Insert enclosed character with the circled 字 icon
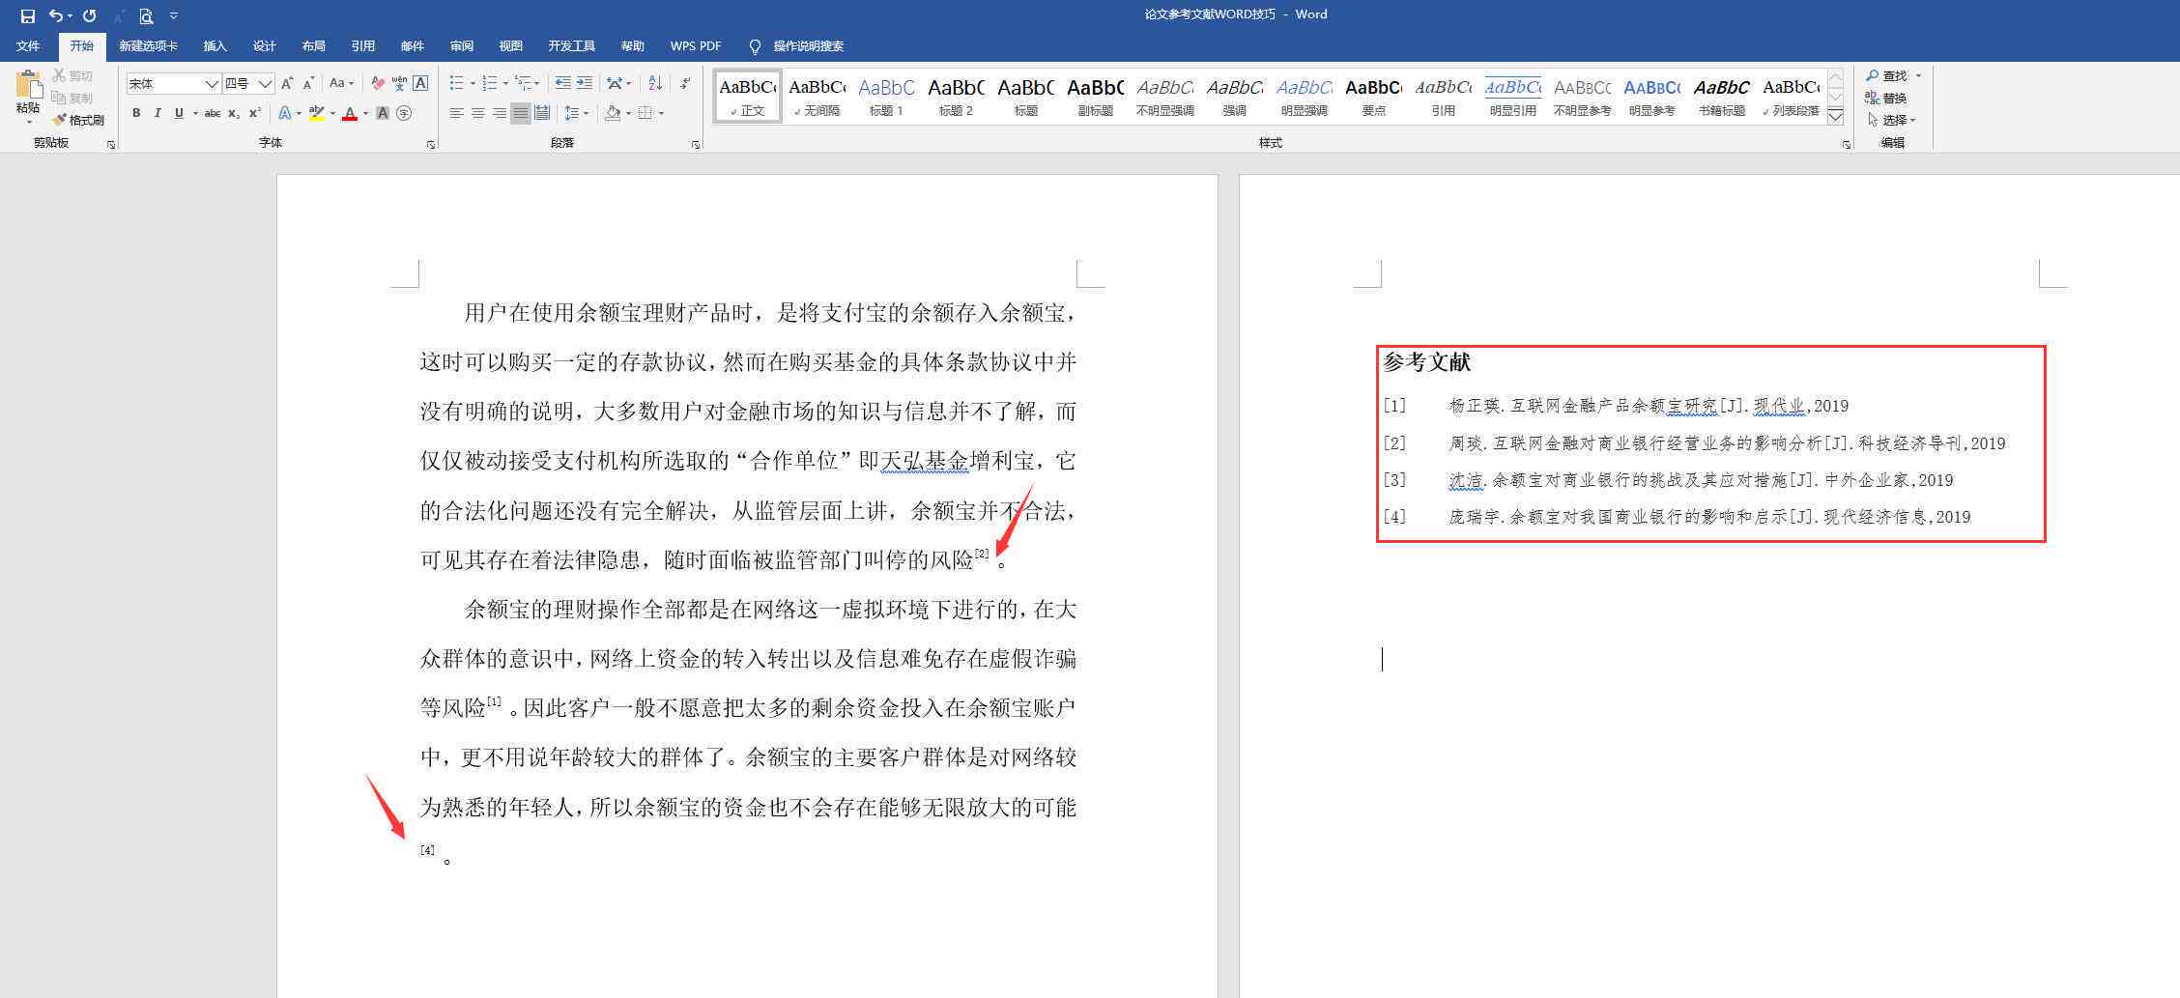Image resolution: width=2180 pixels, height=998 pixels. [x=404, y=114]
